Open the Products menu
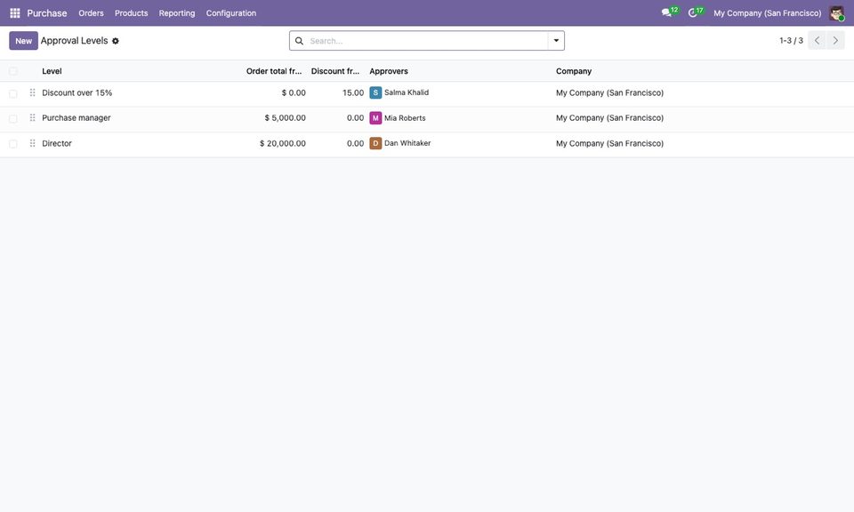The height and width of the screenshot is (512, 854). 132,13
